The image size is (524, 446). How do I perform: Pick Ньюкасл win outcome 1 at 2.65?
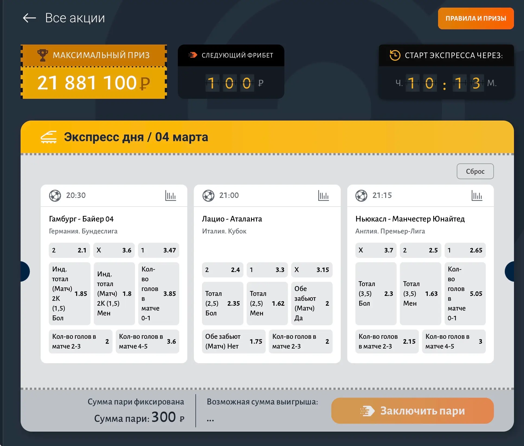point(465,250)
